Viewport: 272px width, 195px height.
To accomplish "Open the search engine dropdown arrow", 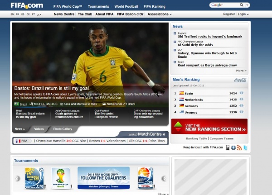I will pyautogui.click(x=248, y=5).
